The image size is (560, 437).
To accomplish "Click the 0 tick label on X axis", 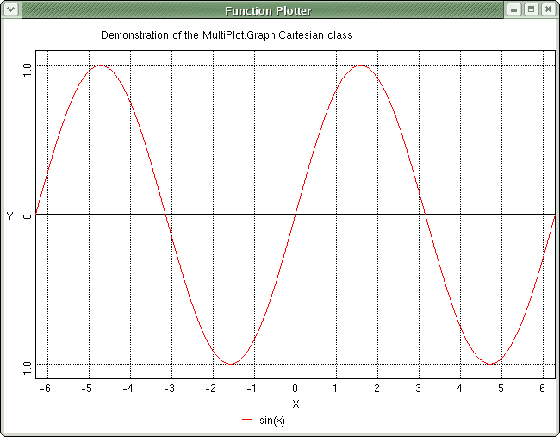I will point(296,389).
